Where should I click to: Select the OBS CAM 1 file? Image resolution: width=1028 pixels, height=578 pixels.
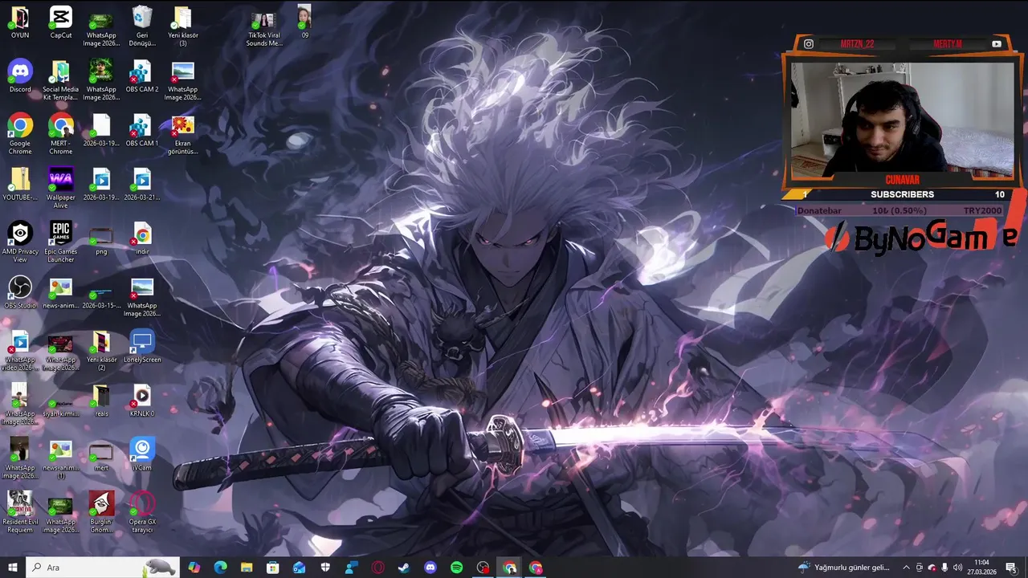[142, 130]
